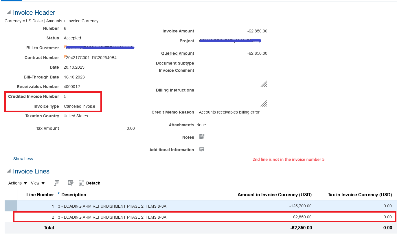Viewport: 397px width, 234px height.
Task: Open the Bill-Through Date link
Action: tap(41, 77)
